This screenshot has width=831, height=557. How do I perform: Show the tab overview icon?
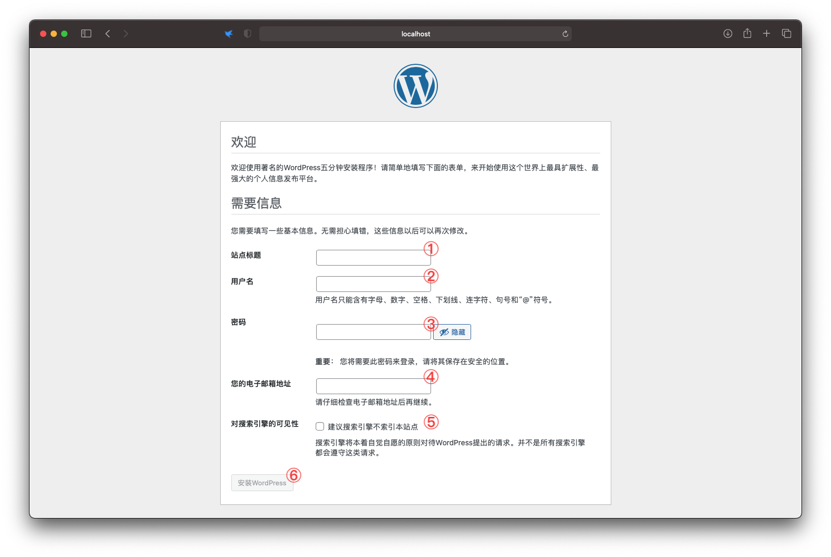point(786,34)
